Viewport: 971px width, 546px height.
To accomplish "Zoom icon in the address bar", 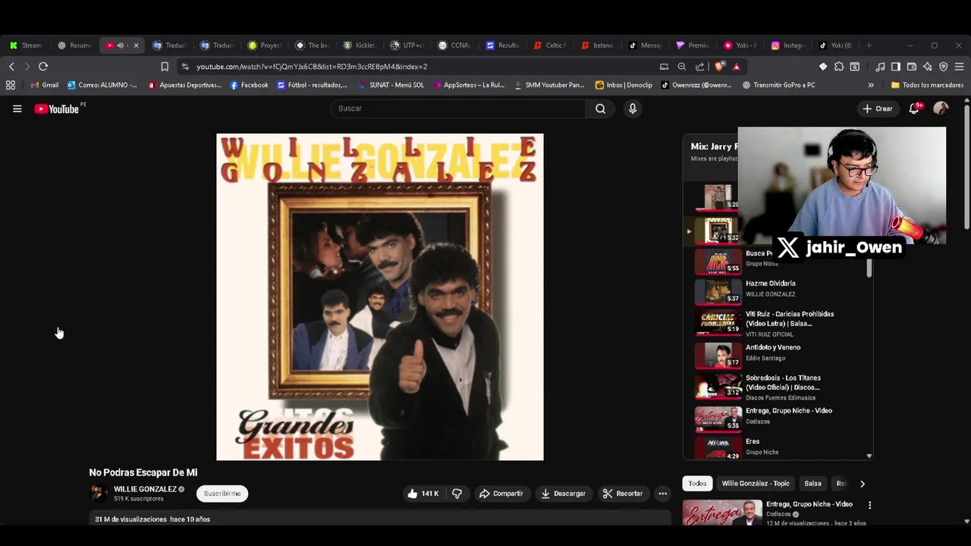I will (681, 67).
